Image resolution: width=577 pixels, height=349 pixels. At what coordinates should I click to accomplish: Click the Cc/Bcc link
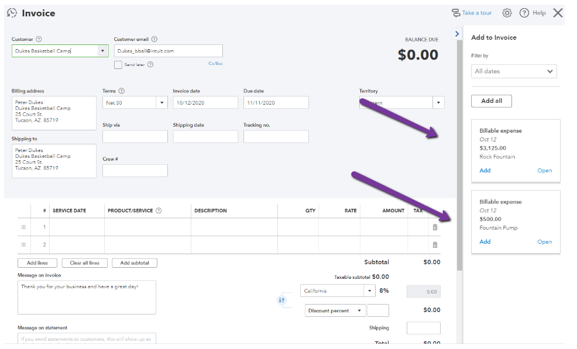[x=215, y=64]
